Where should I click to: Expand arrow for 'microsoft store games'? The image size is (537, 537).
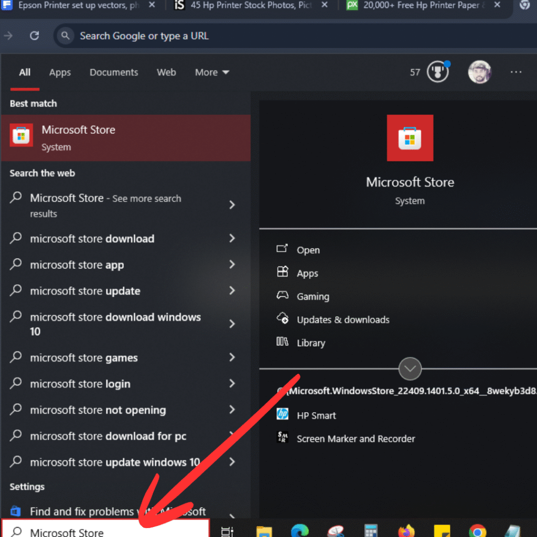232,357
